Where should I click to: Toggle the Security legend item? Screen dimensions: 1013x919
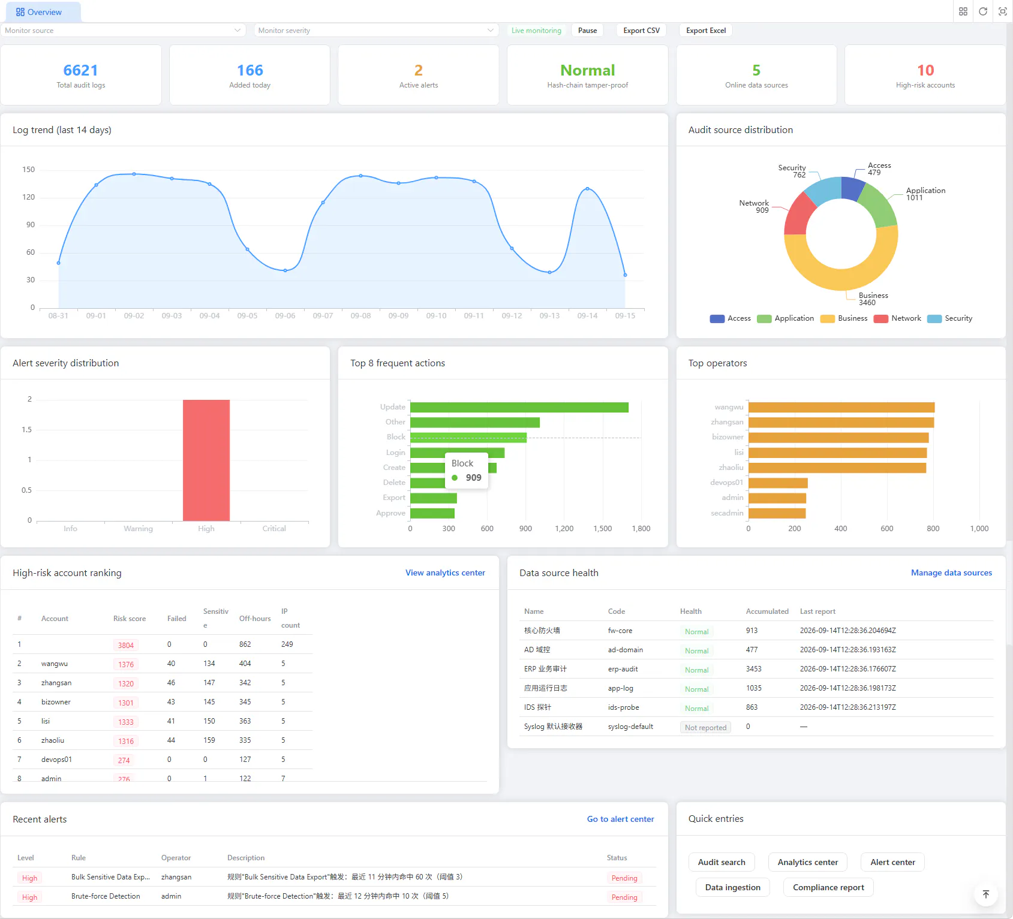coord(950,319)
